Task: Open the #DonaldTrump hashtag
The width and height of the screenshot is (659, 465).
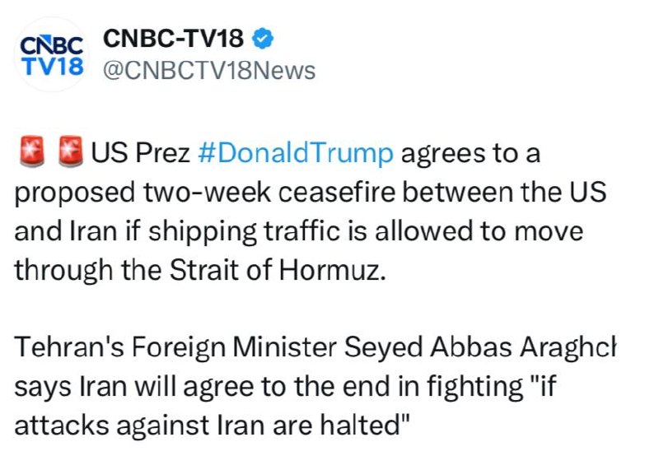Action: (297, 154)
